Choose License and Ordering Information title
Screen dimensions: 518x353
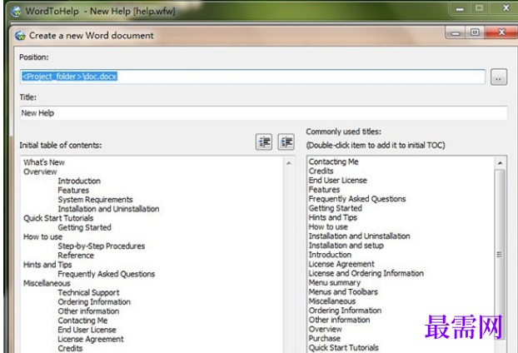(366, 273)
